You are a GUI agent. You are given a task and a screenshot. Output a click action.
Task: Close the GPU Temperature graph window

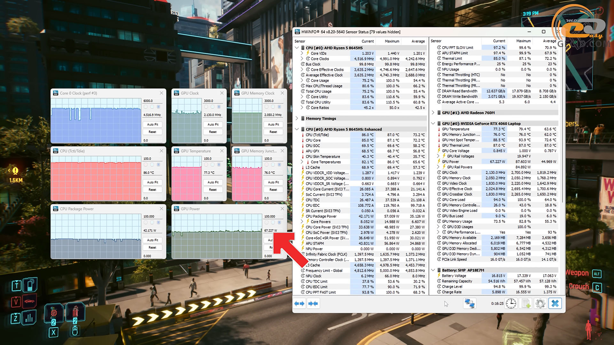click(222, 151)
